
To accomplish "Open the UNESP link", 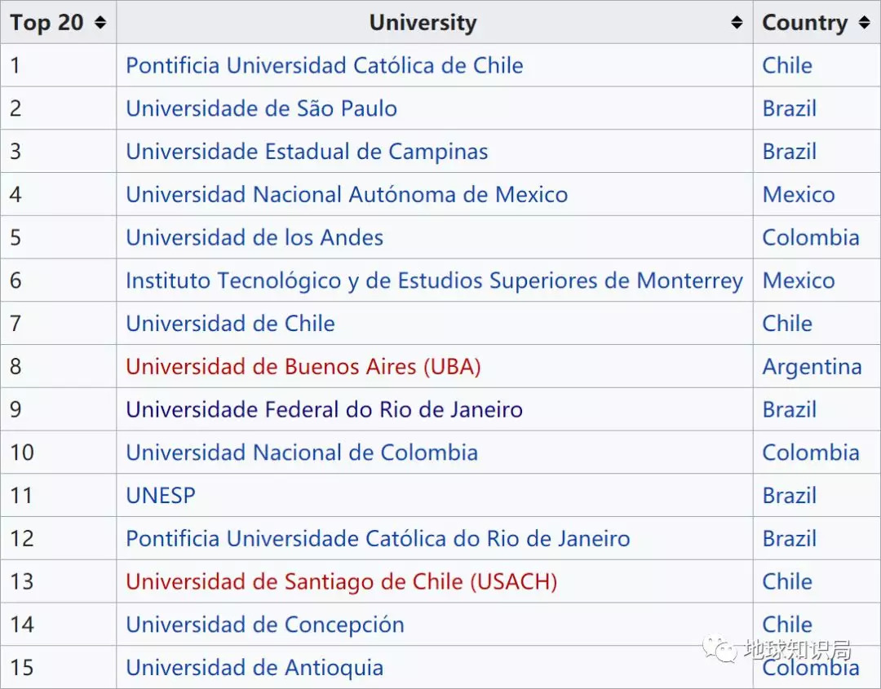I will coord(161,496).
